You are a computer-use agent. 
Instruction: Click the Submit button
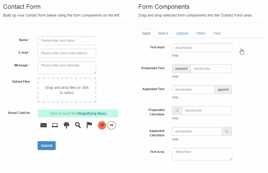click(x=46, y=145)
